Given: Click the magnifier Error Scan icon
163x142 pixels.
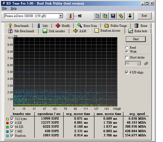Looking at the screenshot, I should pos(80,26).
